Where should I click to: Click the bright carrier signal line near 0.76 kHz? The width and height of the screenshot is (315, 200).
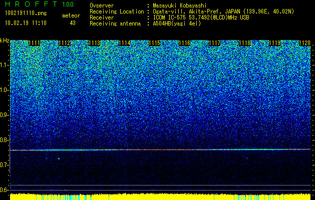160,149
